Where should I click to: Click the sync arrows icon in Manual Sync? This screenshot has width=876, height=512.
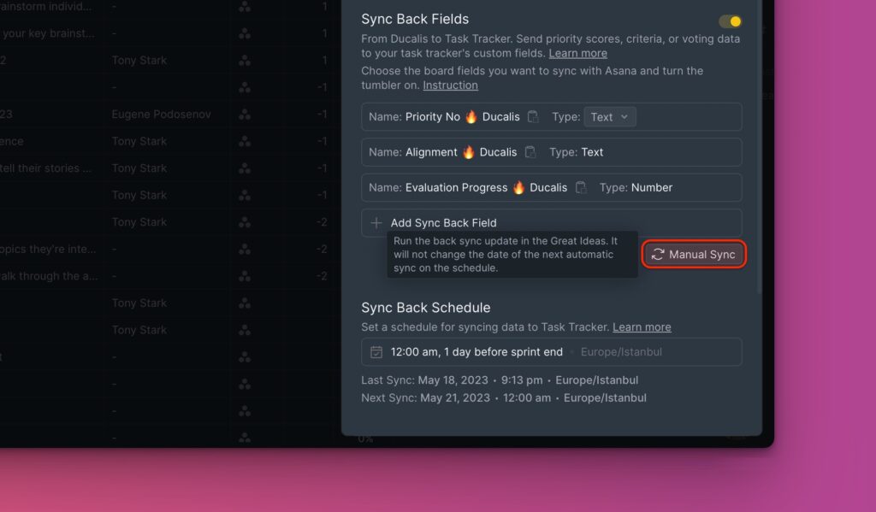[658, 255]
